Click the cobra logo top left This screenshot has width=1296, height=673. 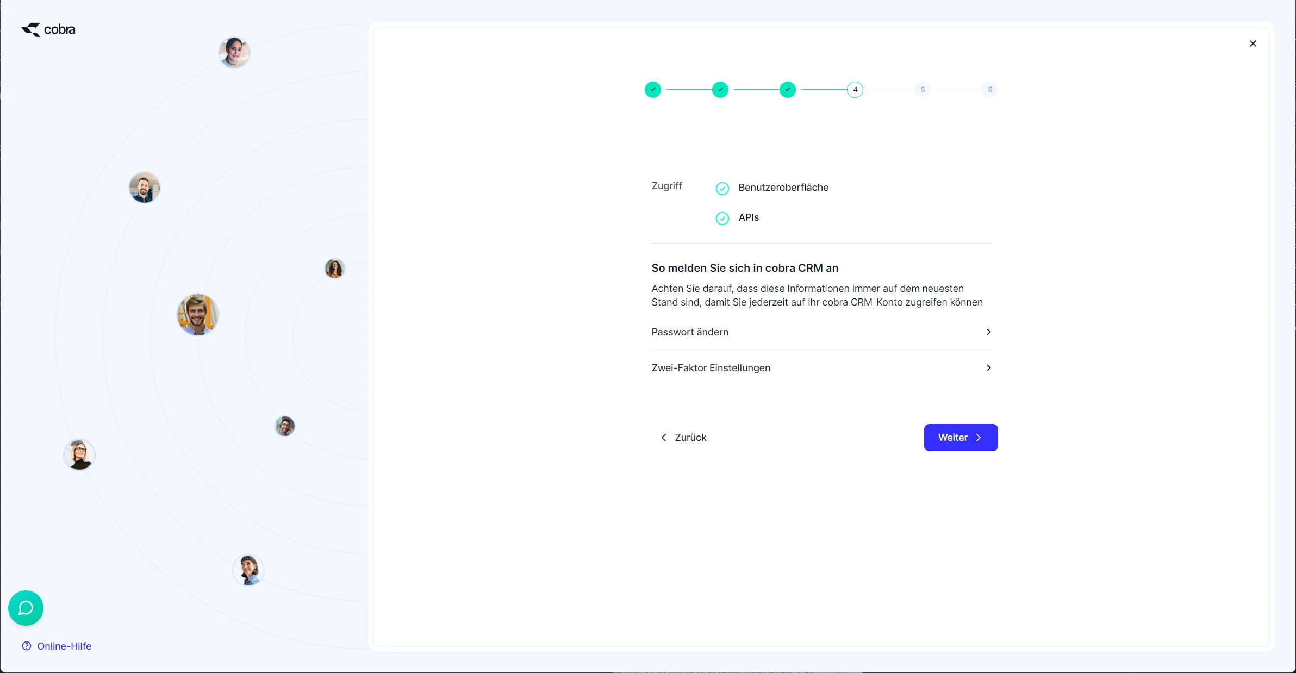pos(48,29)
